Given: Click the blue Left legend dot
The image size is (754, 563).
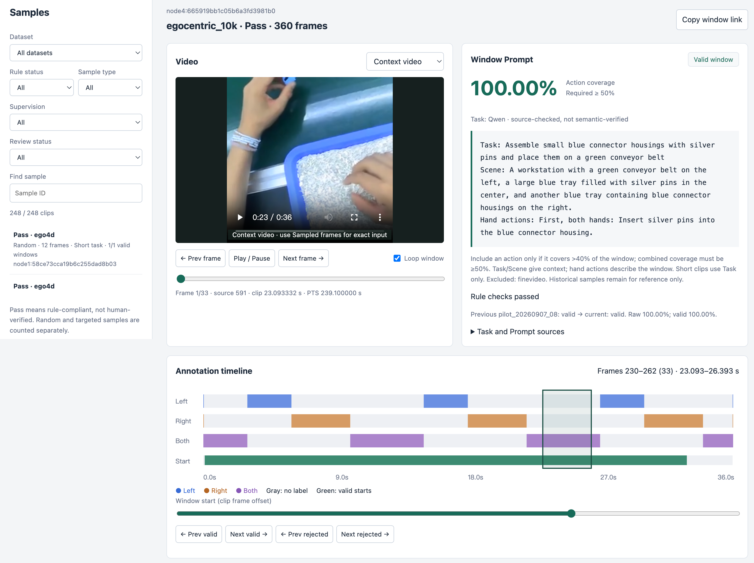Looking at the screenshot, I should click(178, 491).
